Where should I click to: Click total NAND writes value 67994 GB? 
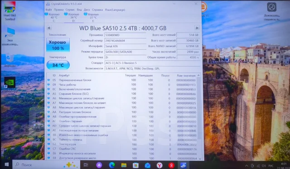[x=188, y=46]
